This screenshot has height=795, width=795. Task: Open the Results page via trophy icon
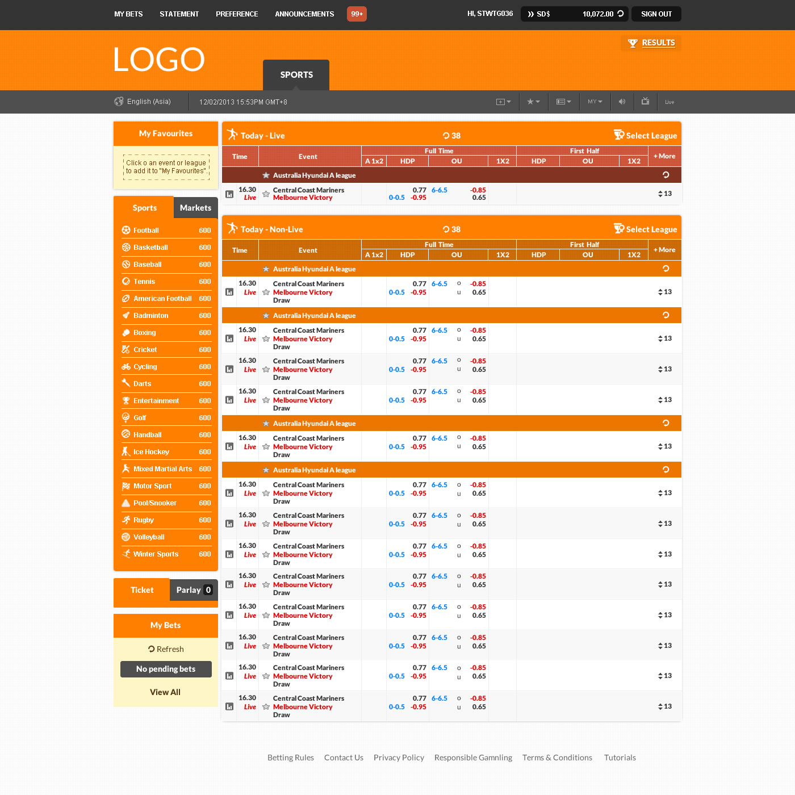650,43
